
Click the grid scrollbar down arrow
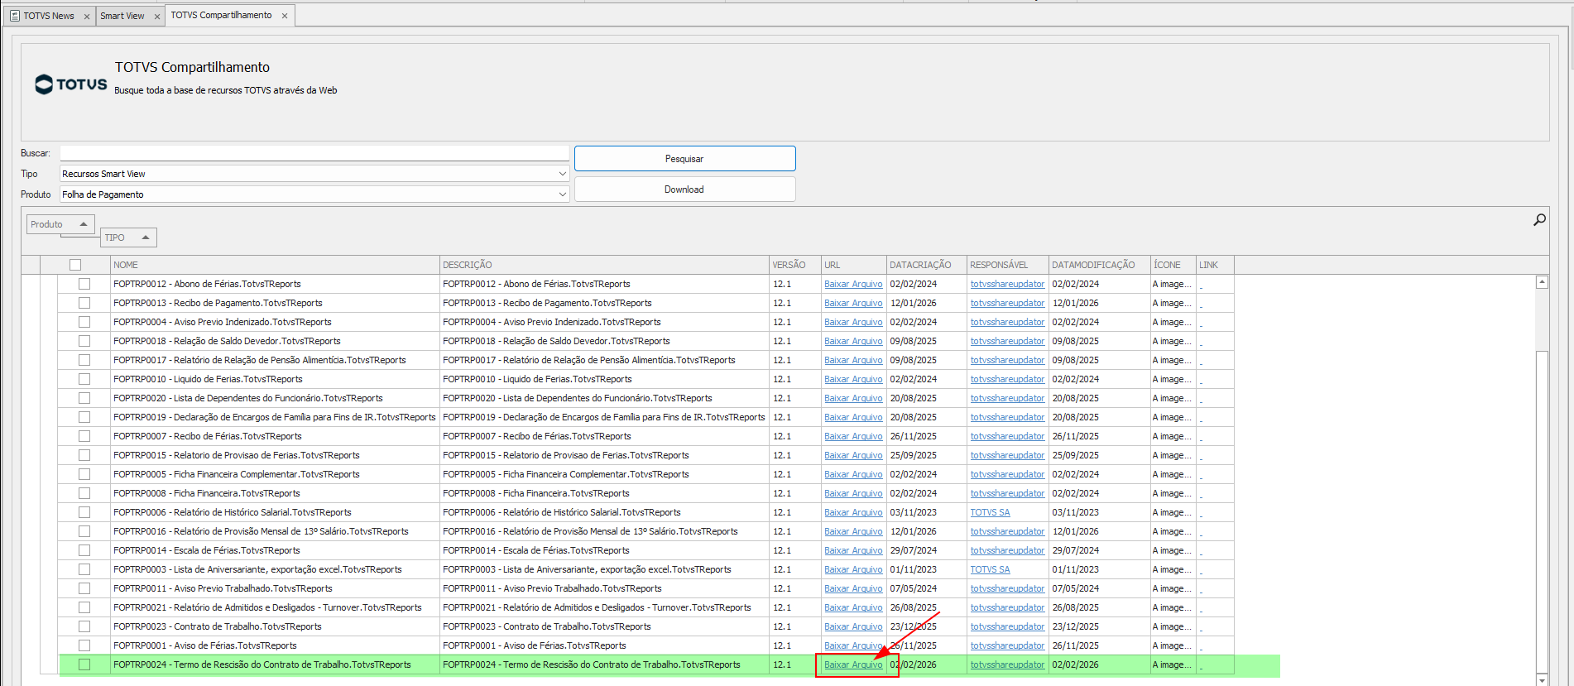pyautogui.click(x=1542, y=680)
